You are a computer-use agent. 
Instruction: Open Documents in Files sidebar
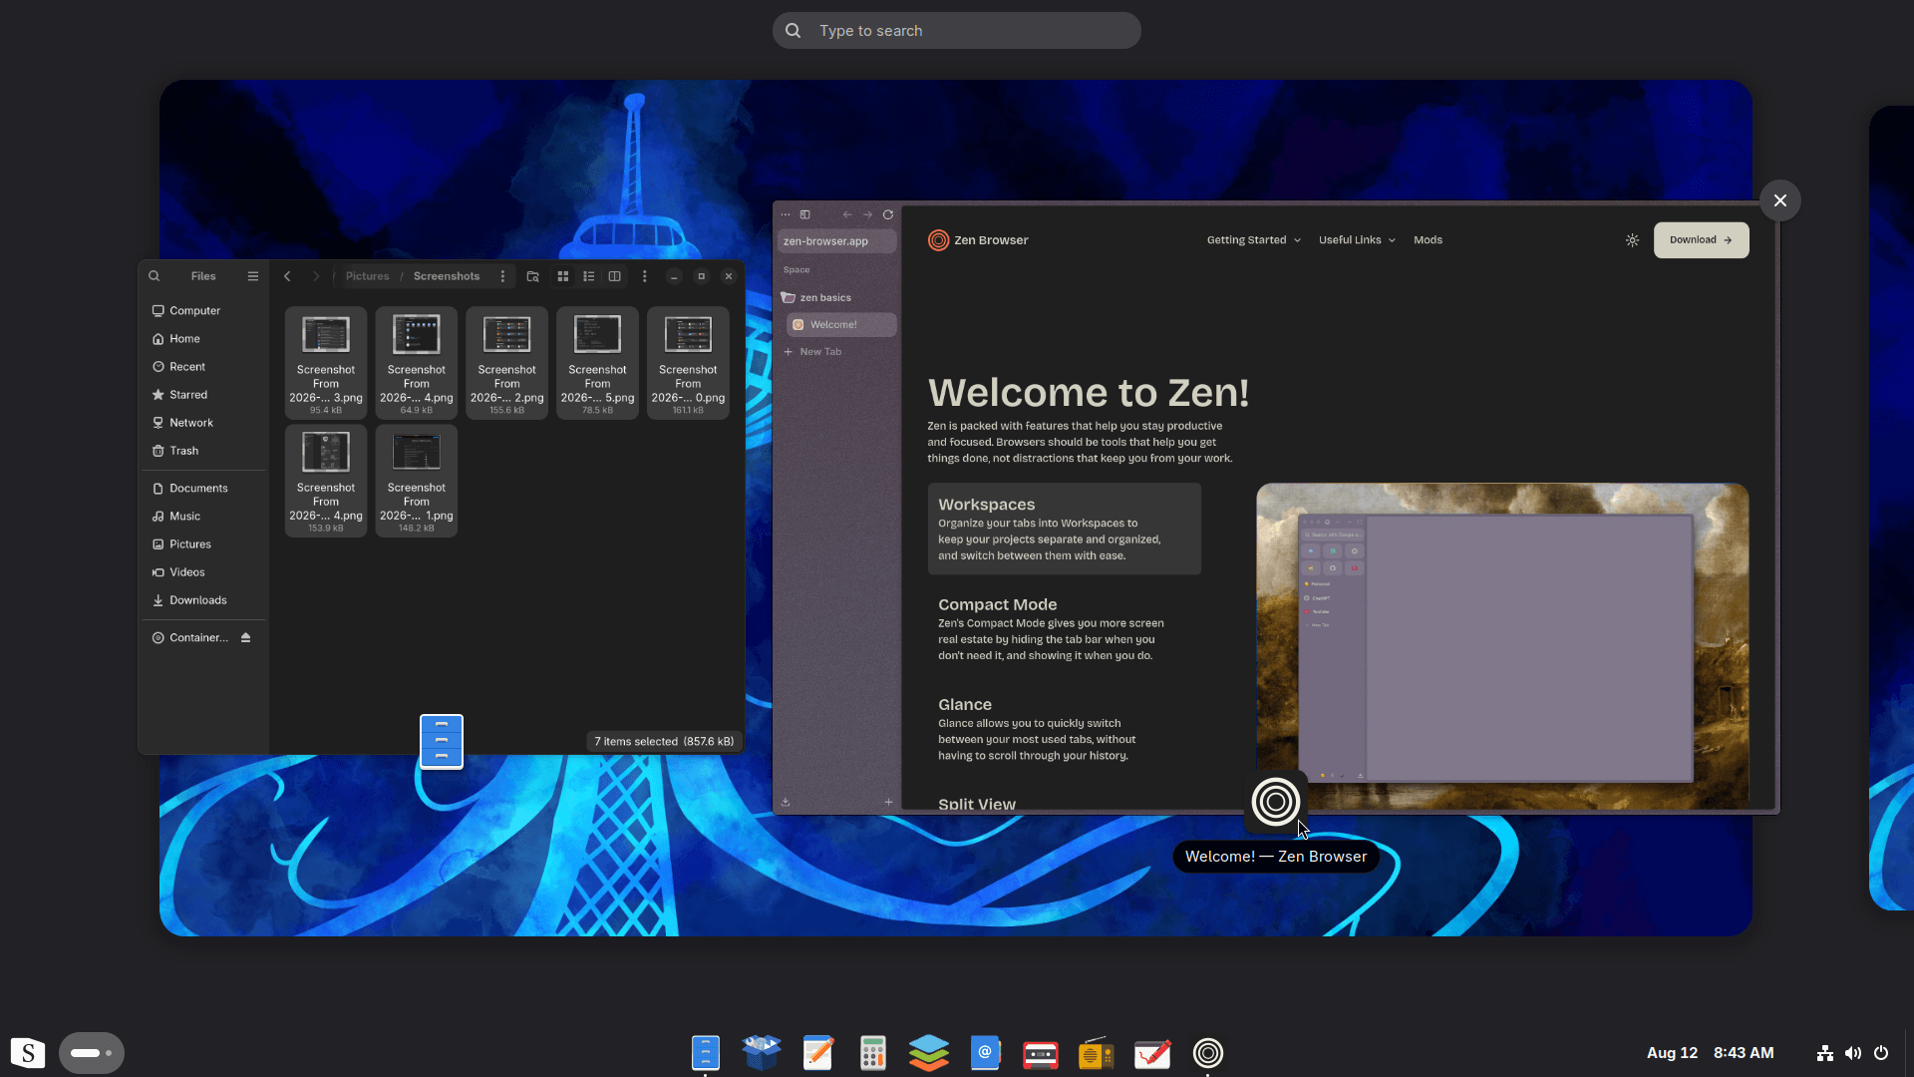tap(204, 489)
